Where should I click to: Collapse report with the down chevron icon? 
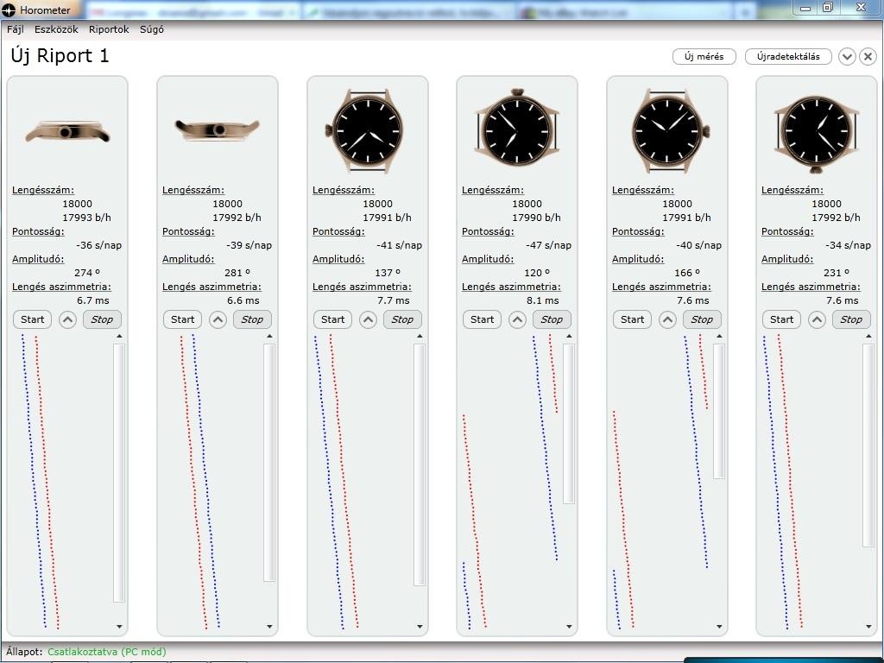click(847, 56)
